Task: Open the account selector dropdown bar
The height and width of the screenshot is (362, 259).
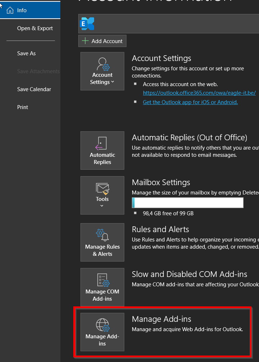Action: coord(168,24)
